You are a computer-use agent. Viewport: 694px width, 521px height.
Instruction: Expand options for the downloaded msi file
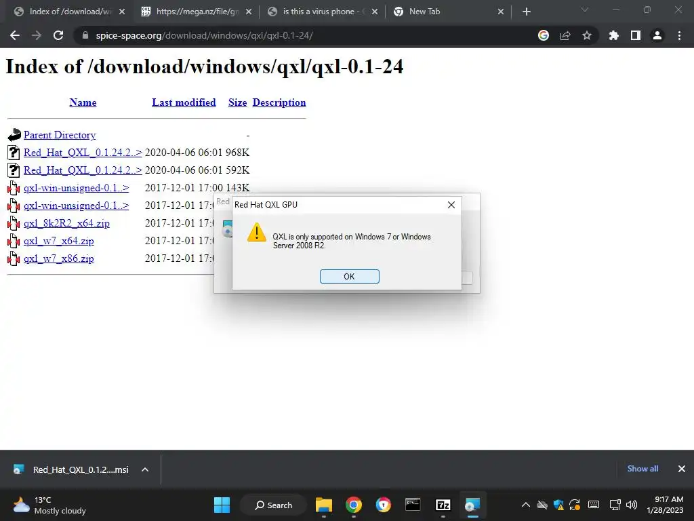point(145,469)
